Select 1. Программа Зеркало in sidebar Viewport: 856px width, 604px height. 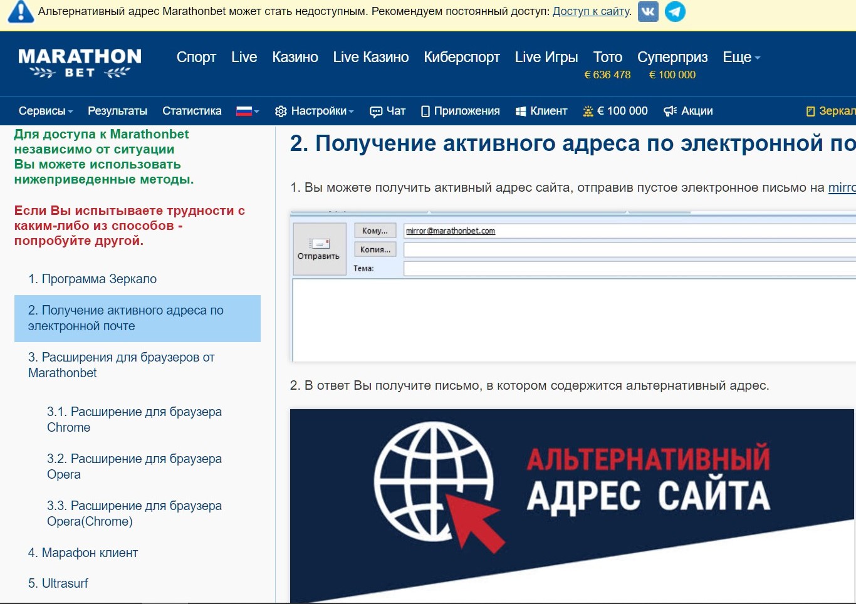(92, 279)
